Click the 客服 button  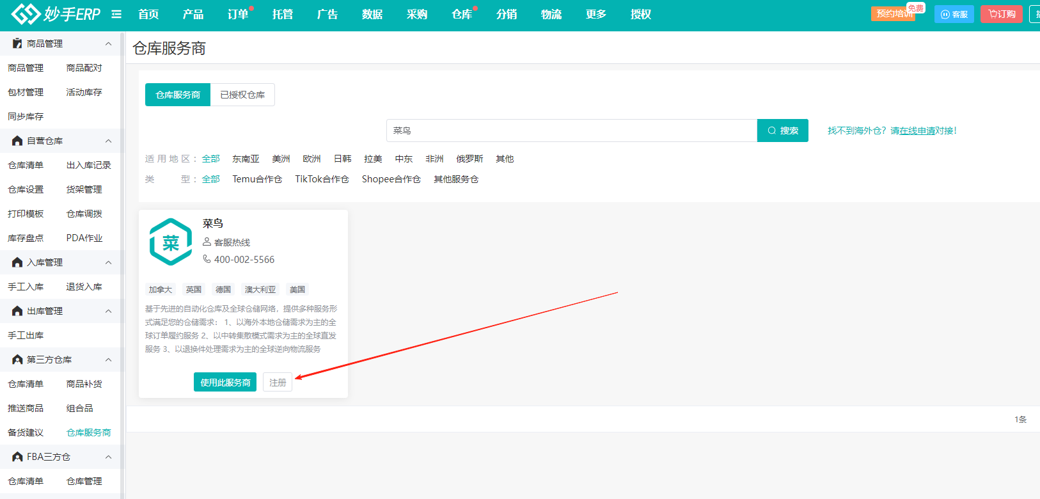coord(954,14)
